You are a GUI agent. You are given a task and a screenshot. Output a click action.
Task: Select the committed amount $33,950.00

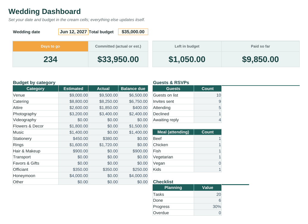point(118,59)
